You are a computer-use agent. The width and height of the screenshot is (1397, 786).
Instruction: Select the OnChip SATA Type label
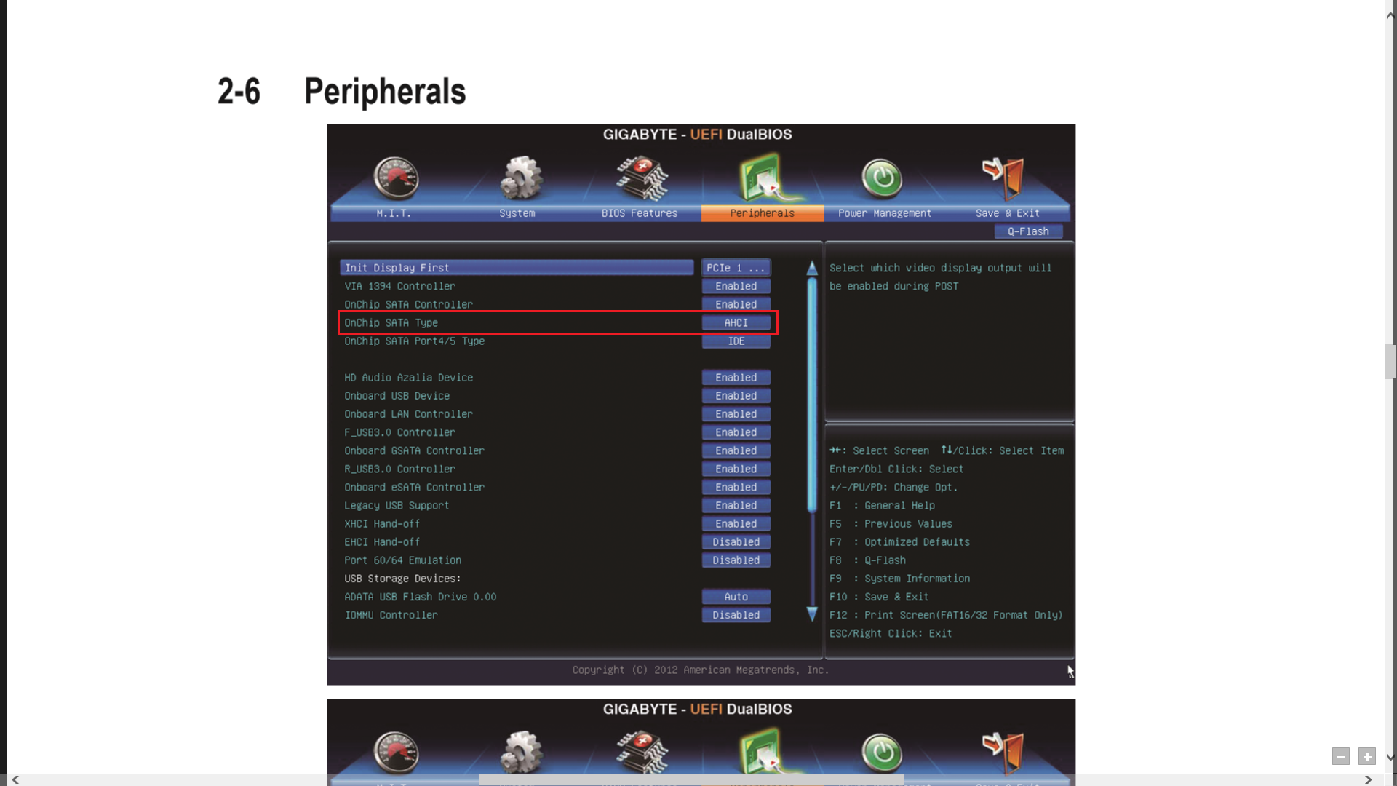point(391,322)
